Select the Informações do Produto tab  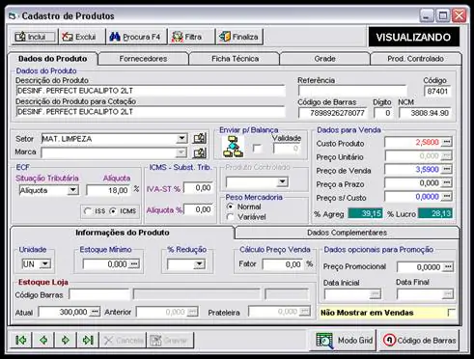[x=123, y=233]
